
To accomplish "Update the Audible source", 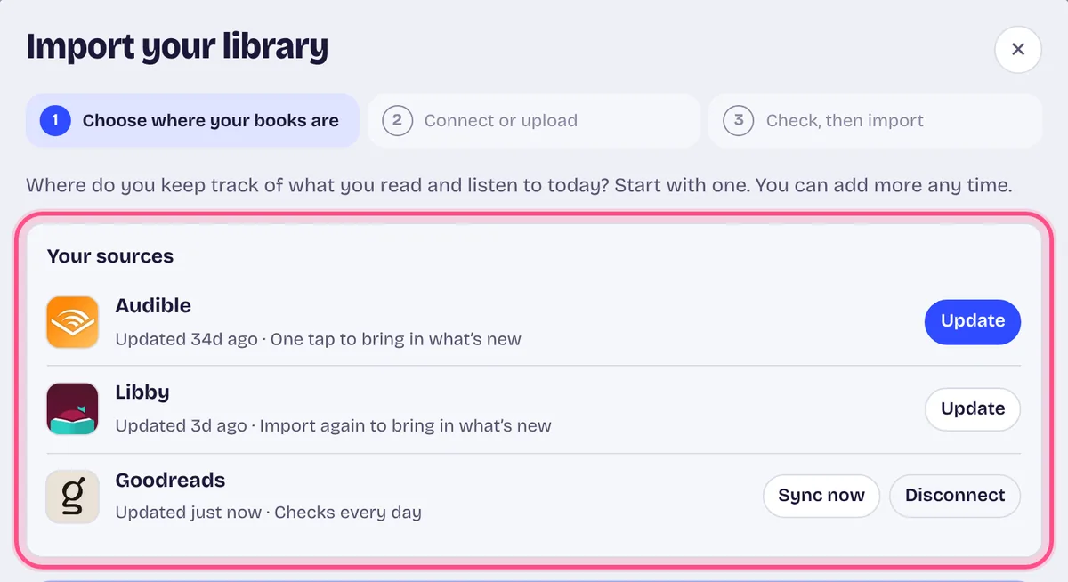I will (973, 321).
